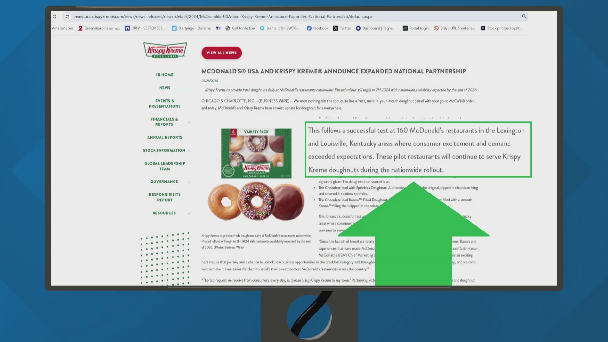This screenshot has width=608, height=342.
Task: Click the Twitter X bookmark icon
Action: pos(335,28)
